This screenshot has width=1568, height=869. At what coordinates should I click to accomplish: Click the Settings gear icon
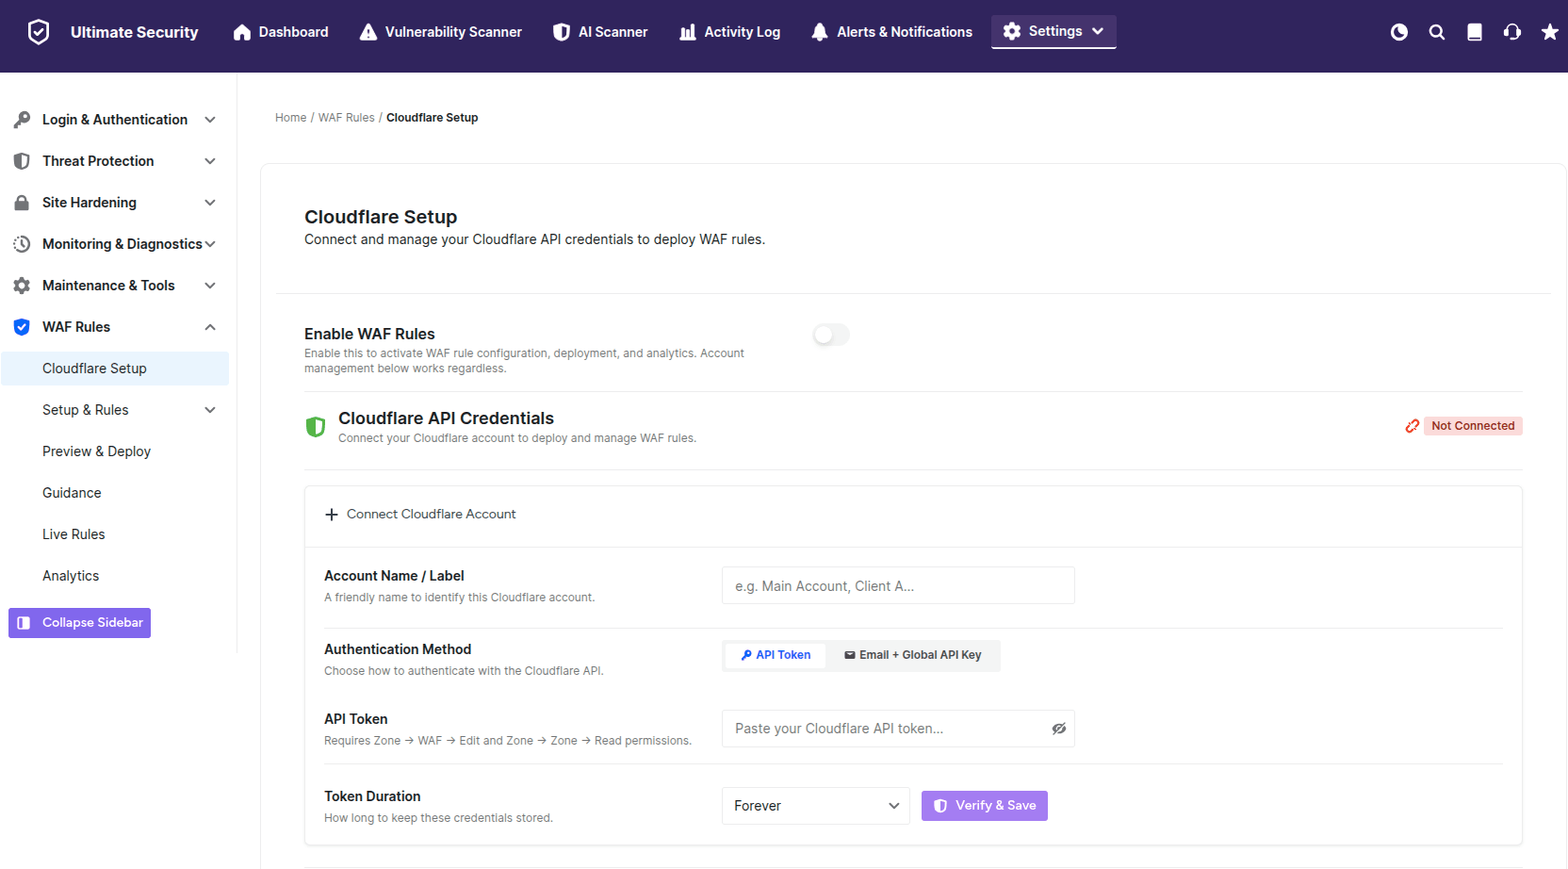pos(1012,31)
